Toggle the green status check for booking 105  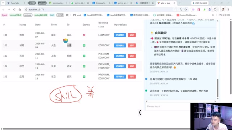(84, 77)
